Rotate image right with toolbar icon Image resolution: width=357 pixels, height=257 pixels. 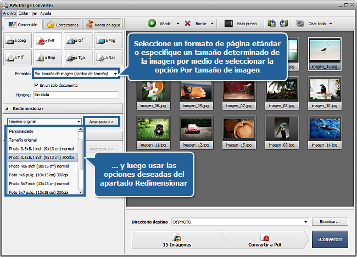284,23
